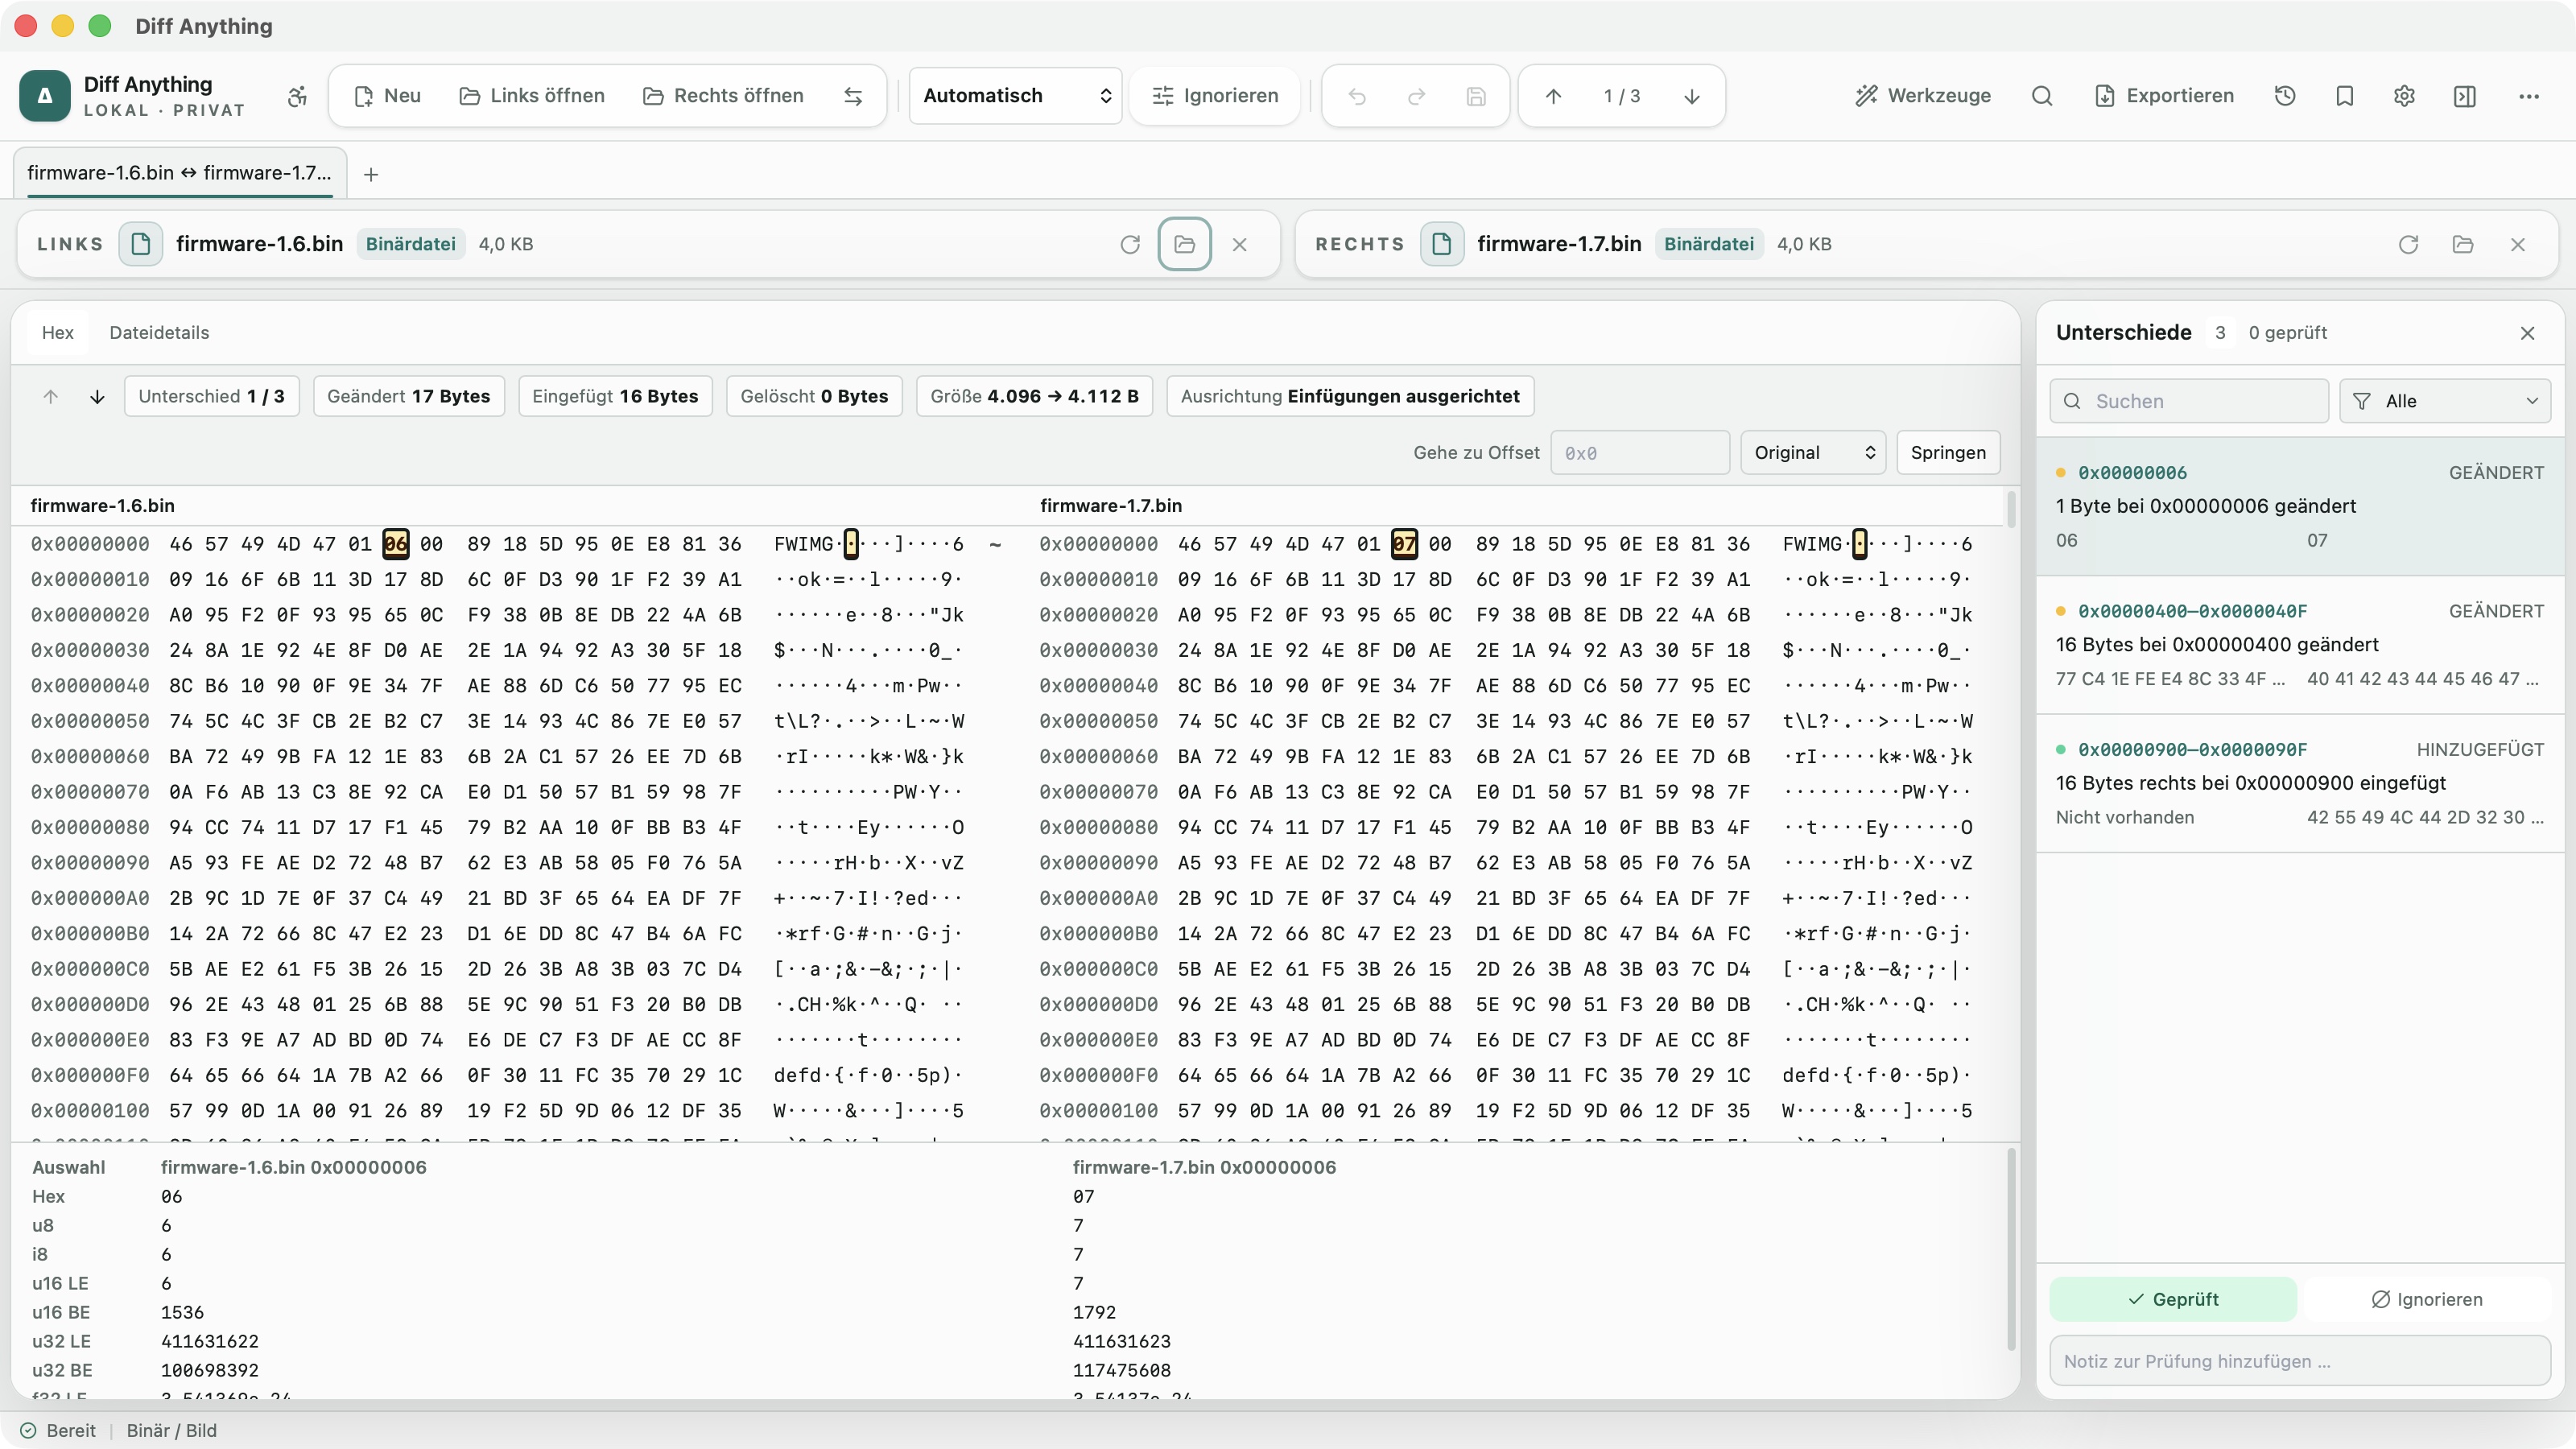Swap left and right files icon
The width and height of the screenshot is (2576, 1449).
pyautogui.click(x=853, y=96)
